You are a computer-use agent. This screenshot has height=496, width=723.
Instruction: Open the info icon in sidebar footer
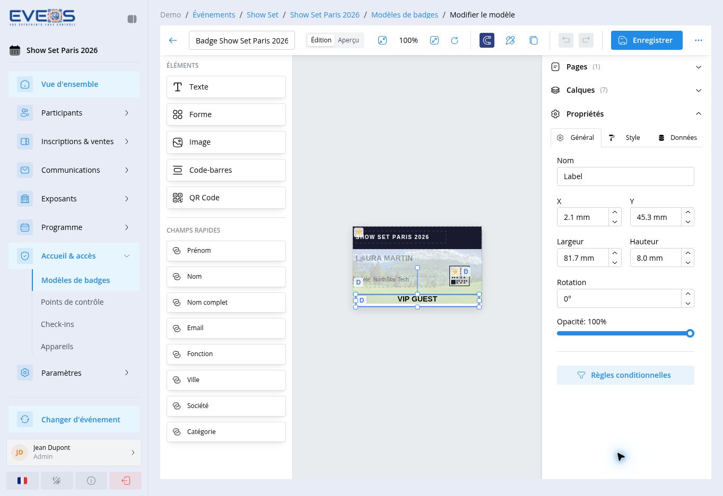click(x=91, y=481)
